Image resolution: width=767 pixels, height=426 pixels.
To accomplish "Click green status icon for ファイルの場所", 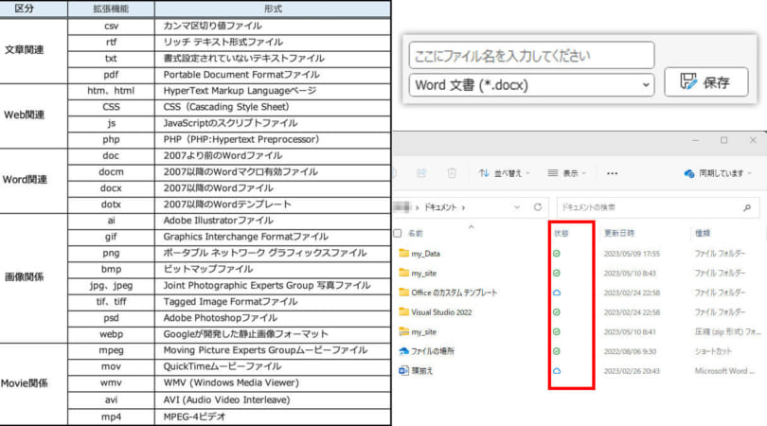I will (x=557, y=351).
